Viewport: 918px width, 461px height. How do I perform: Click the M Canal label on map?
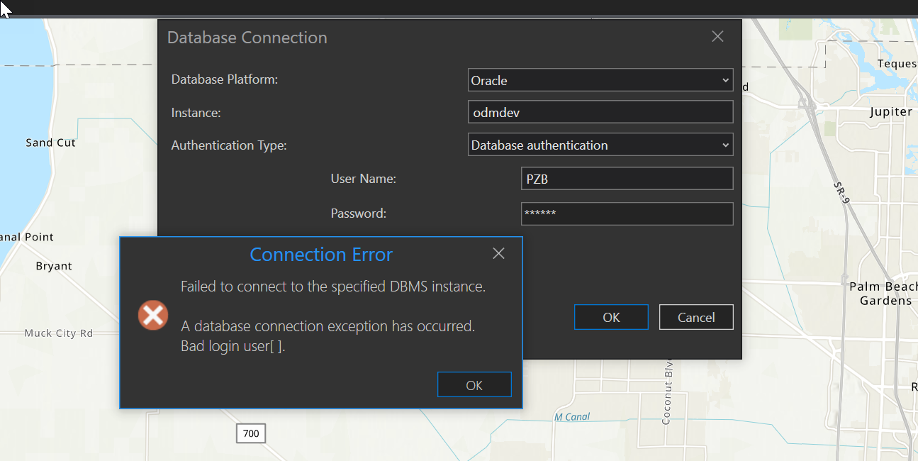pyautogui.click(x=572, y=417)
